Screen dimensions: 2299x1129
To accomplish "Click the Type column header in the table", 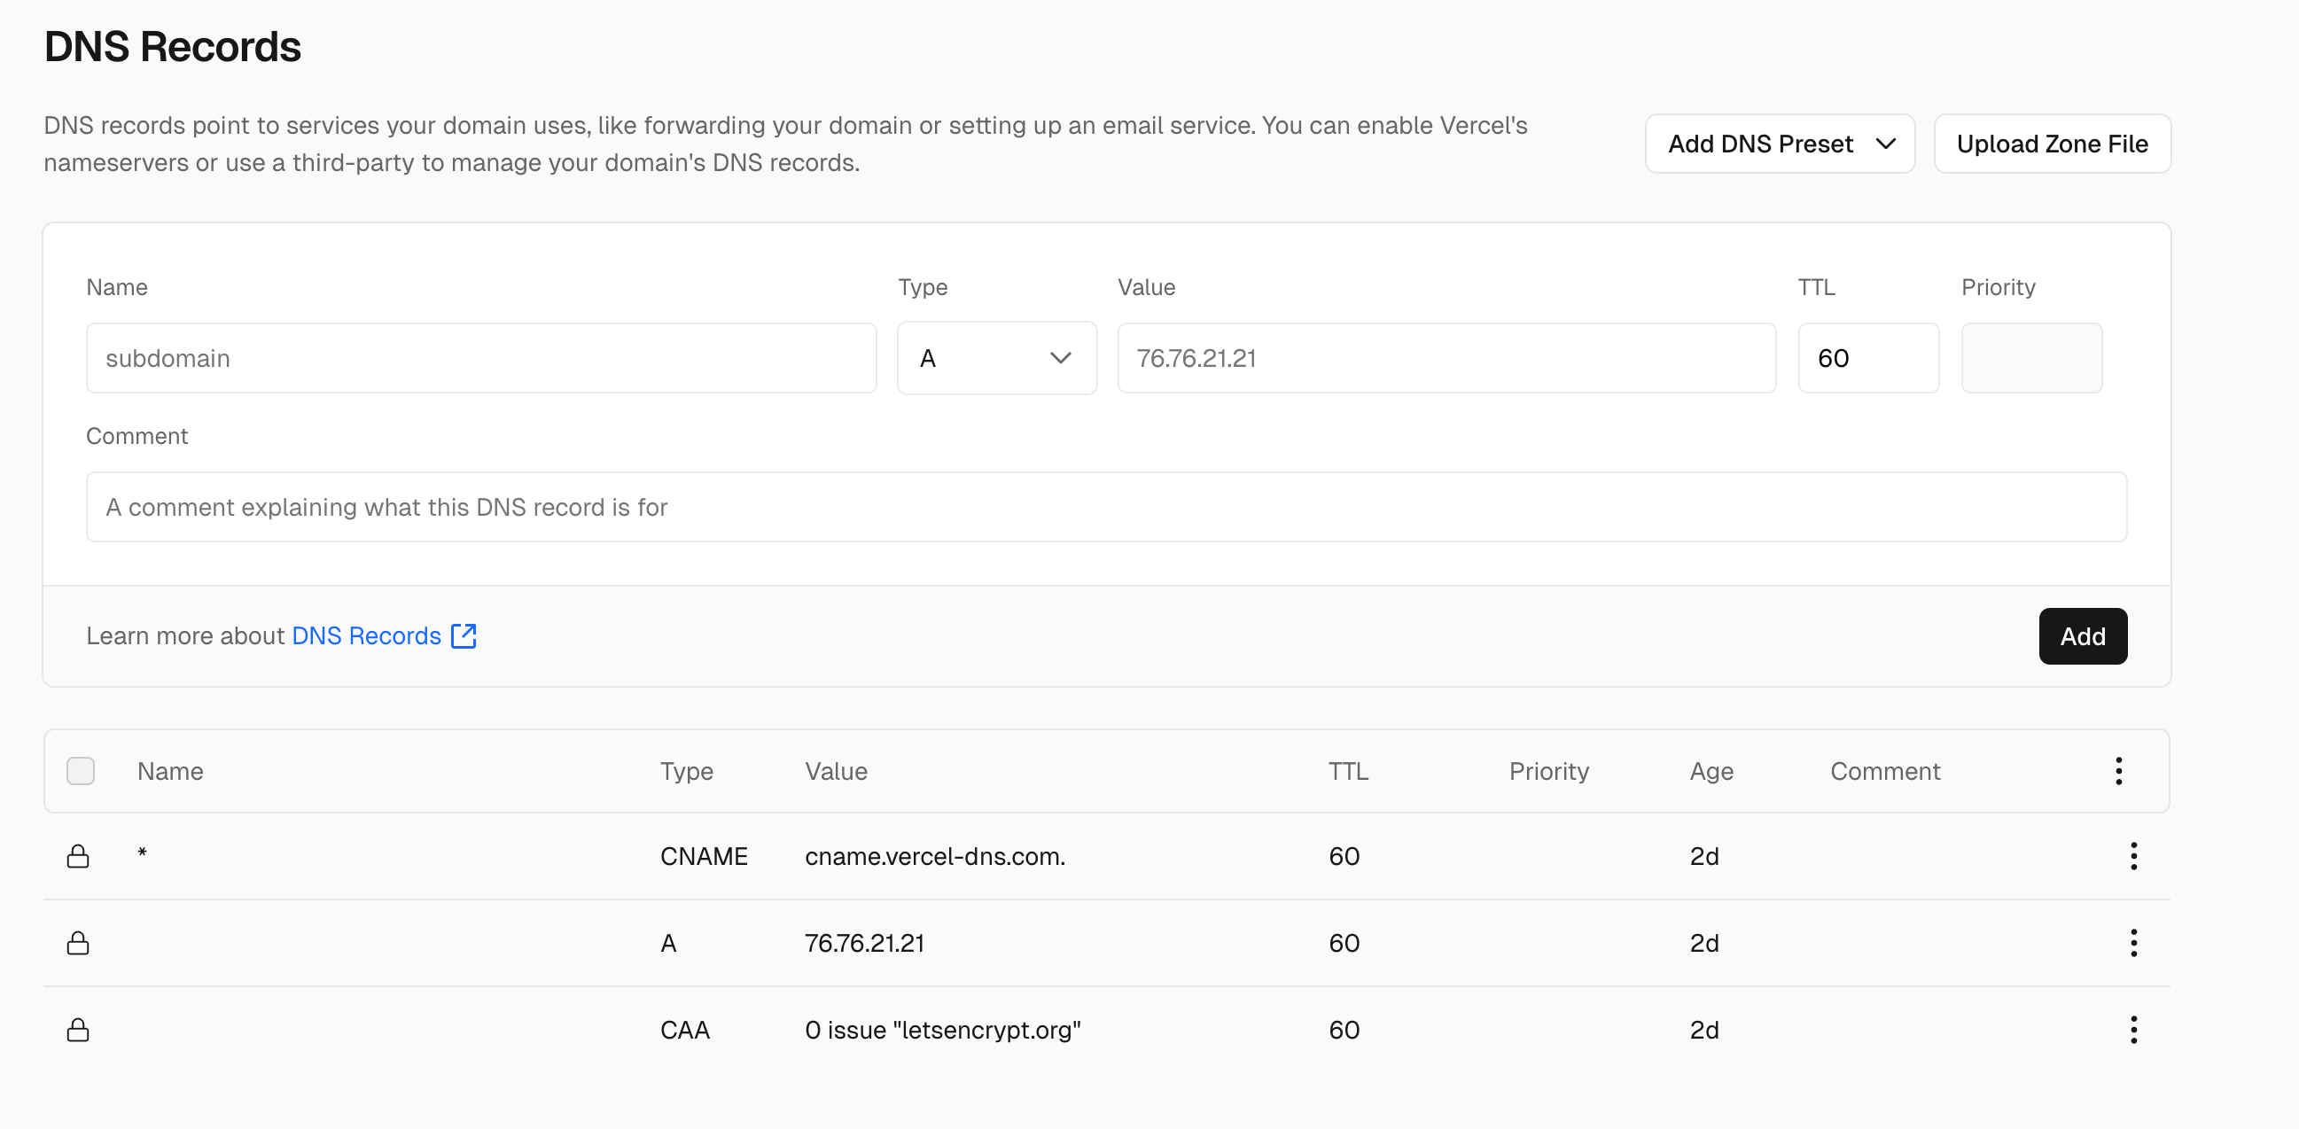I will click(686, 771).
